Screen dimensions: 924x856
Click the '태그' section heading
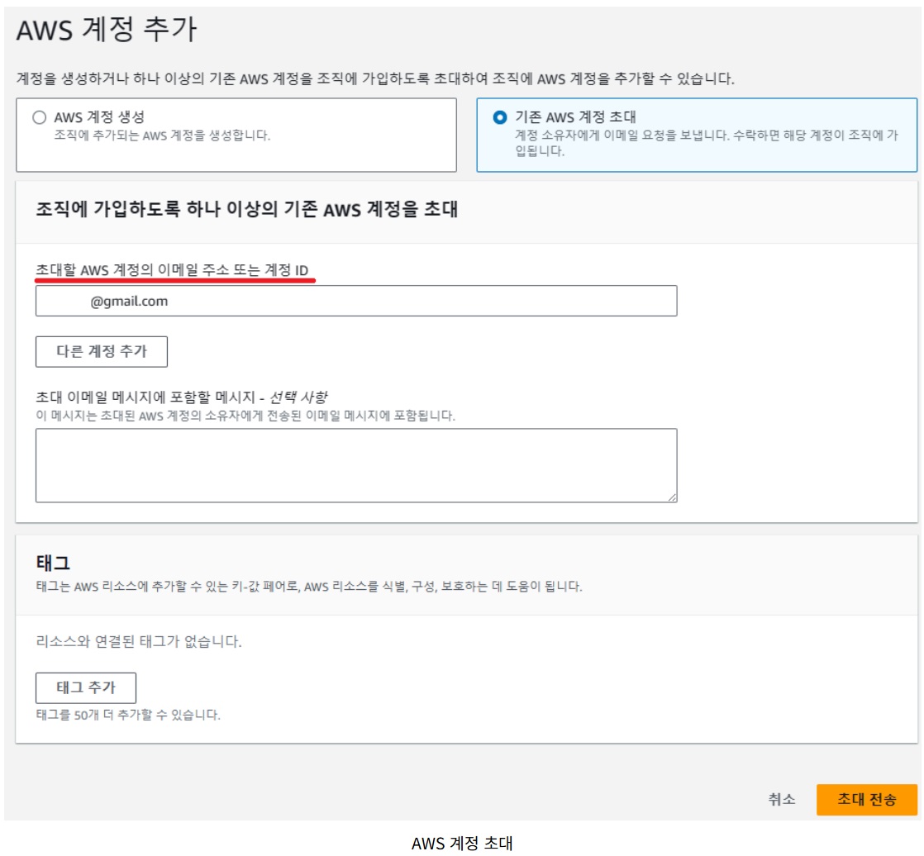coord(53,563)
